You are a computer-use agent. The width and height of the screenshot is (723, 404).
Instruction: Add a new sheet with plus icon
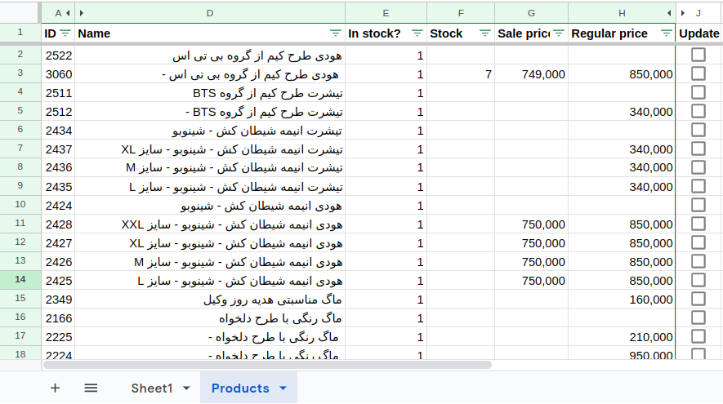[55, 388]
